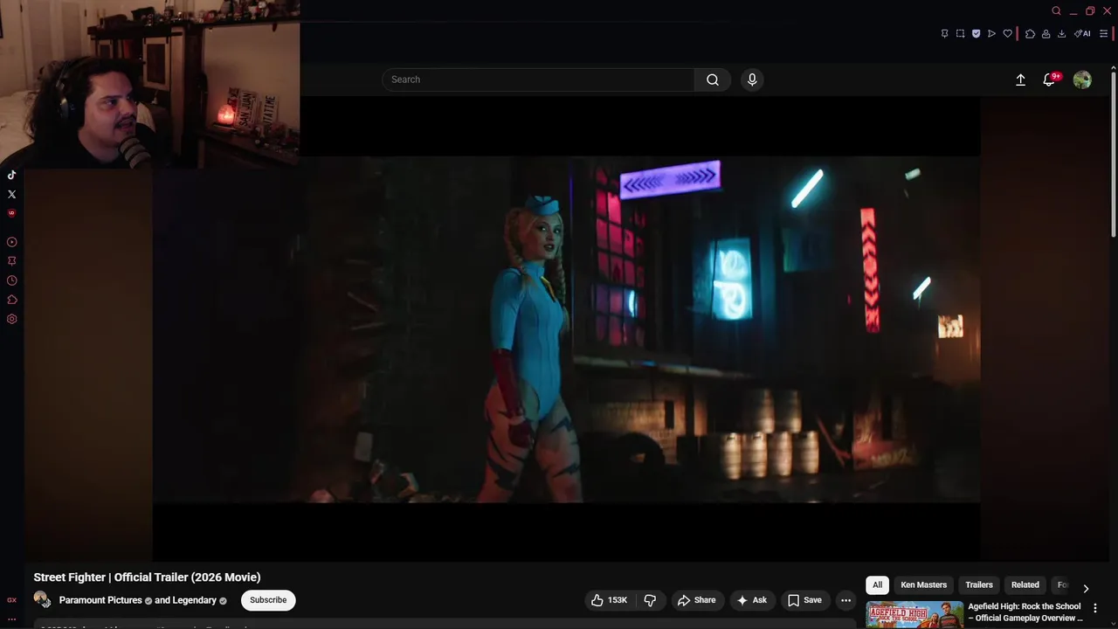Click the video player to pause
1118x629 pixels.
[566, 329]
